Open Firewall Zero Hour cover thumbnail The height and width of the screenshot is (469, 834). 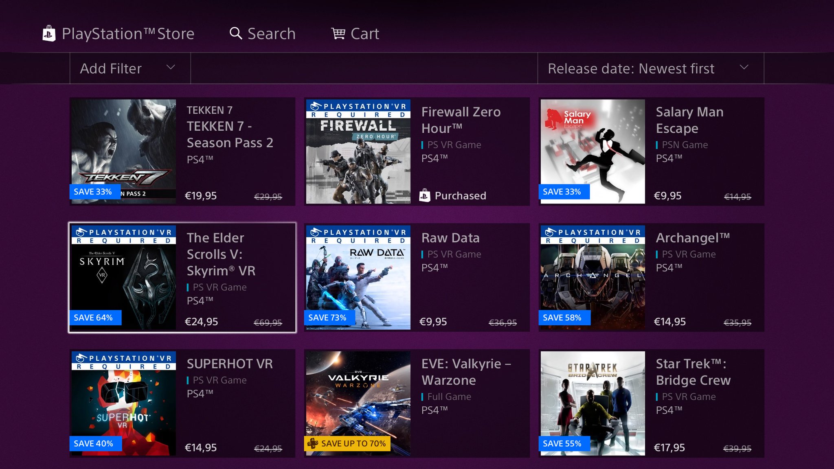coord(358,151)
